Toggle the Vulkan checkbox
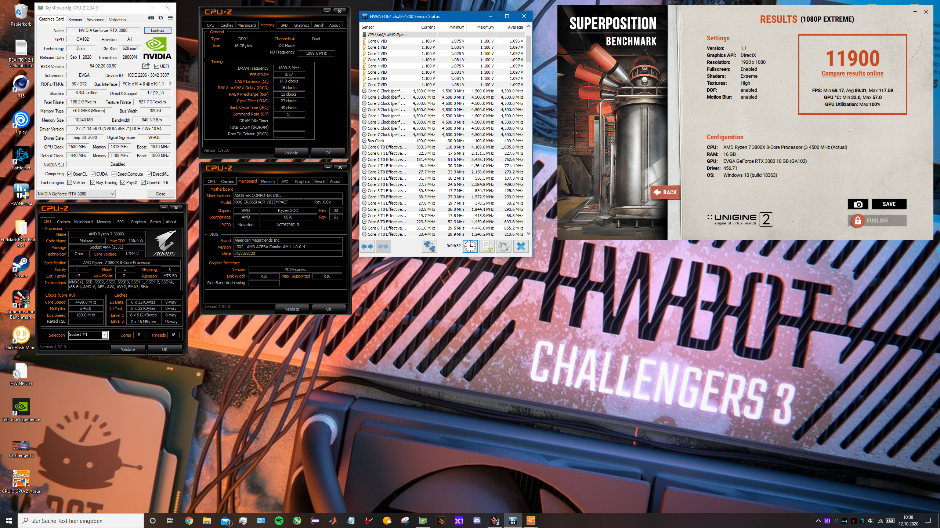Screen dimensions: 940x528 [x=69, y=183]
